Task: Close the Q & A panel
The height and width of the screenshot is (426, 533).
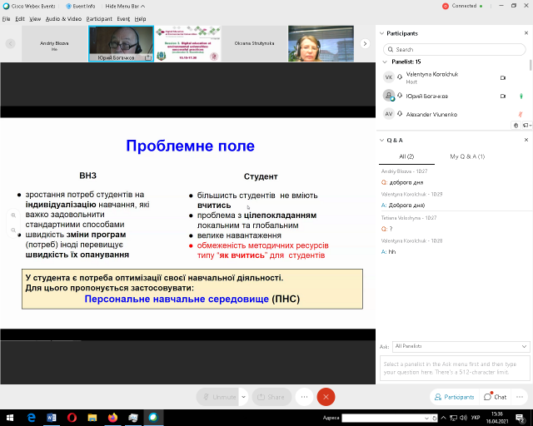Action: [525, 140]
